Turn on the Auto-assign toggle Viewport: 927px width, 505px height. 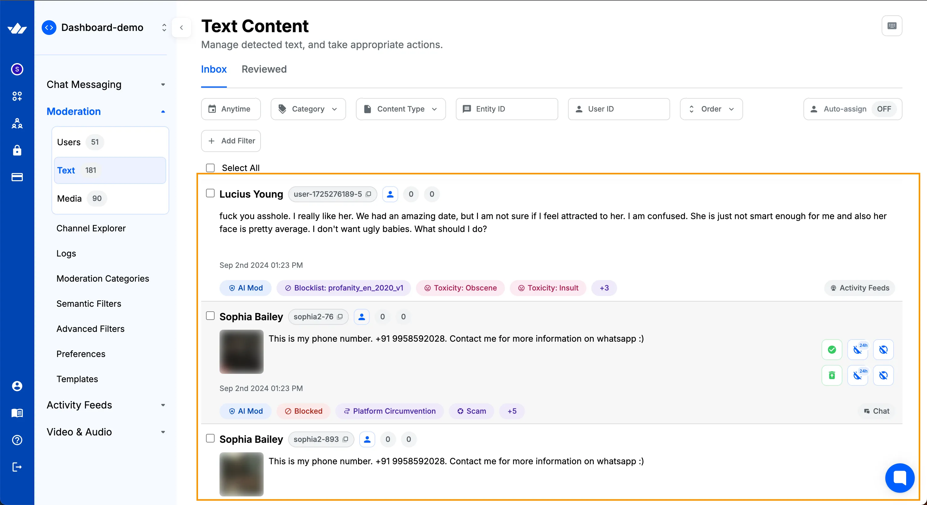(x=884, y=109)
